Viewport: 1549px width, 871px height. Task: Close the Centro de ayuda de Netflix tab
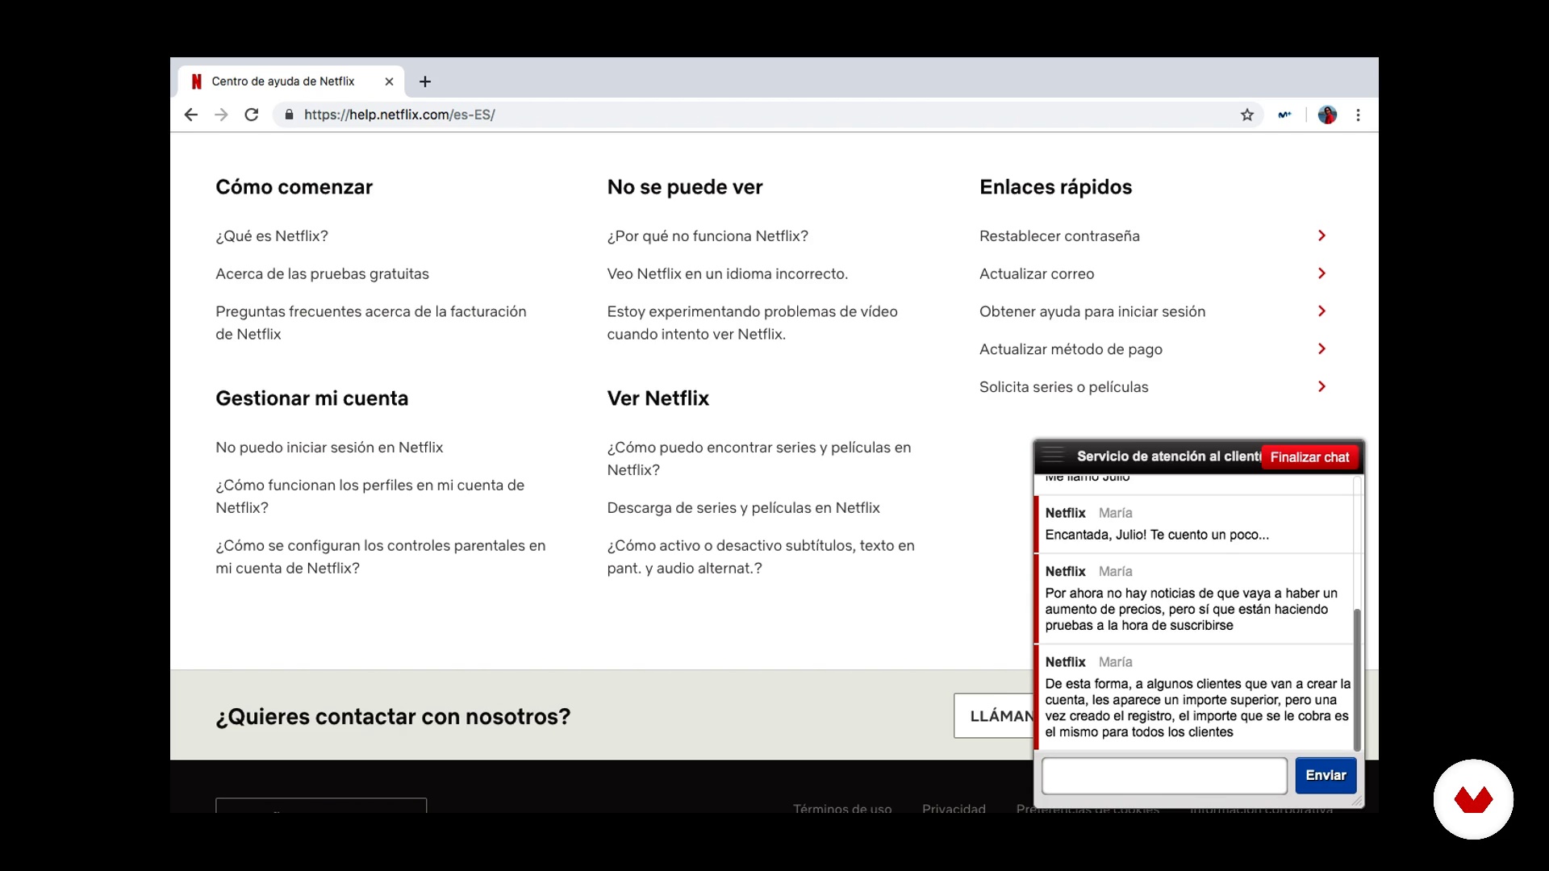389,81
